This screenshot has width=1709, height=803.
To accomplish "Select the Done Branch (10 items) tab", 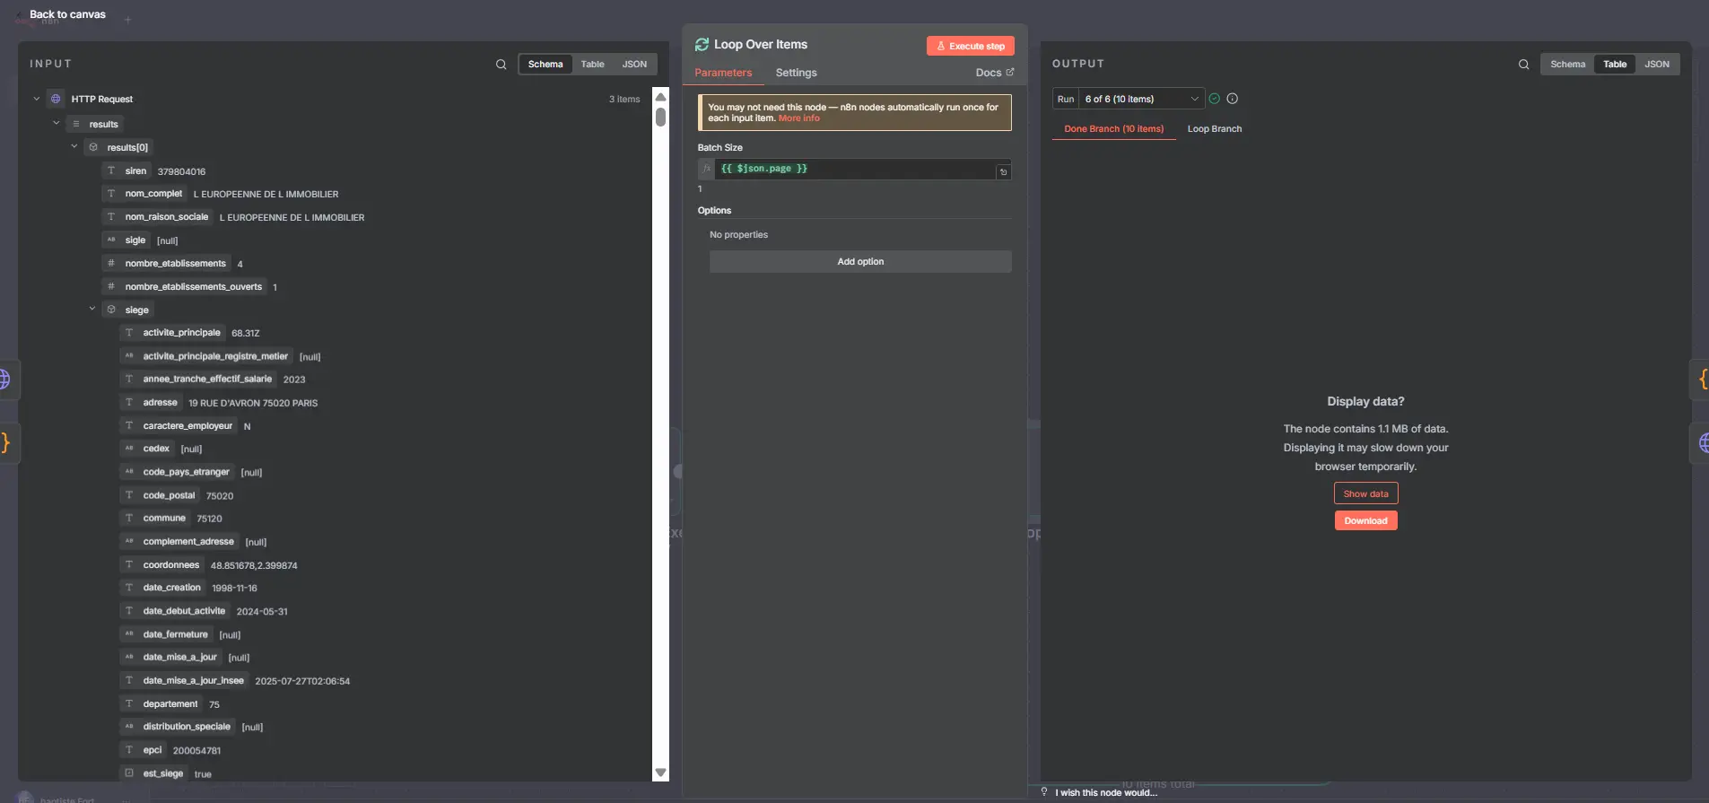I will [1113, 129].
